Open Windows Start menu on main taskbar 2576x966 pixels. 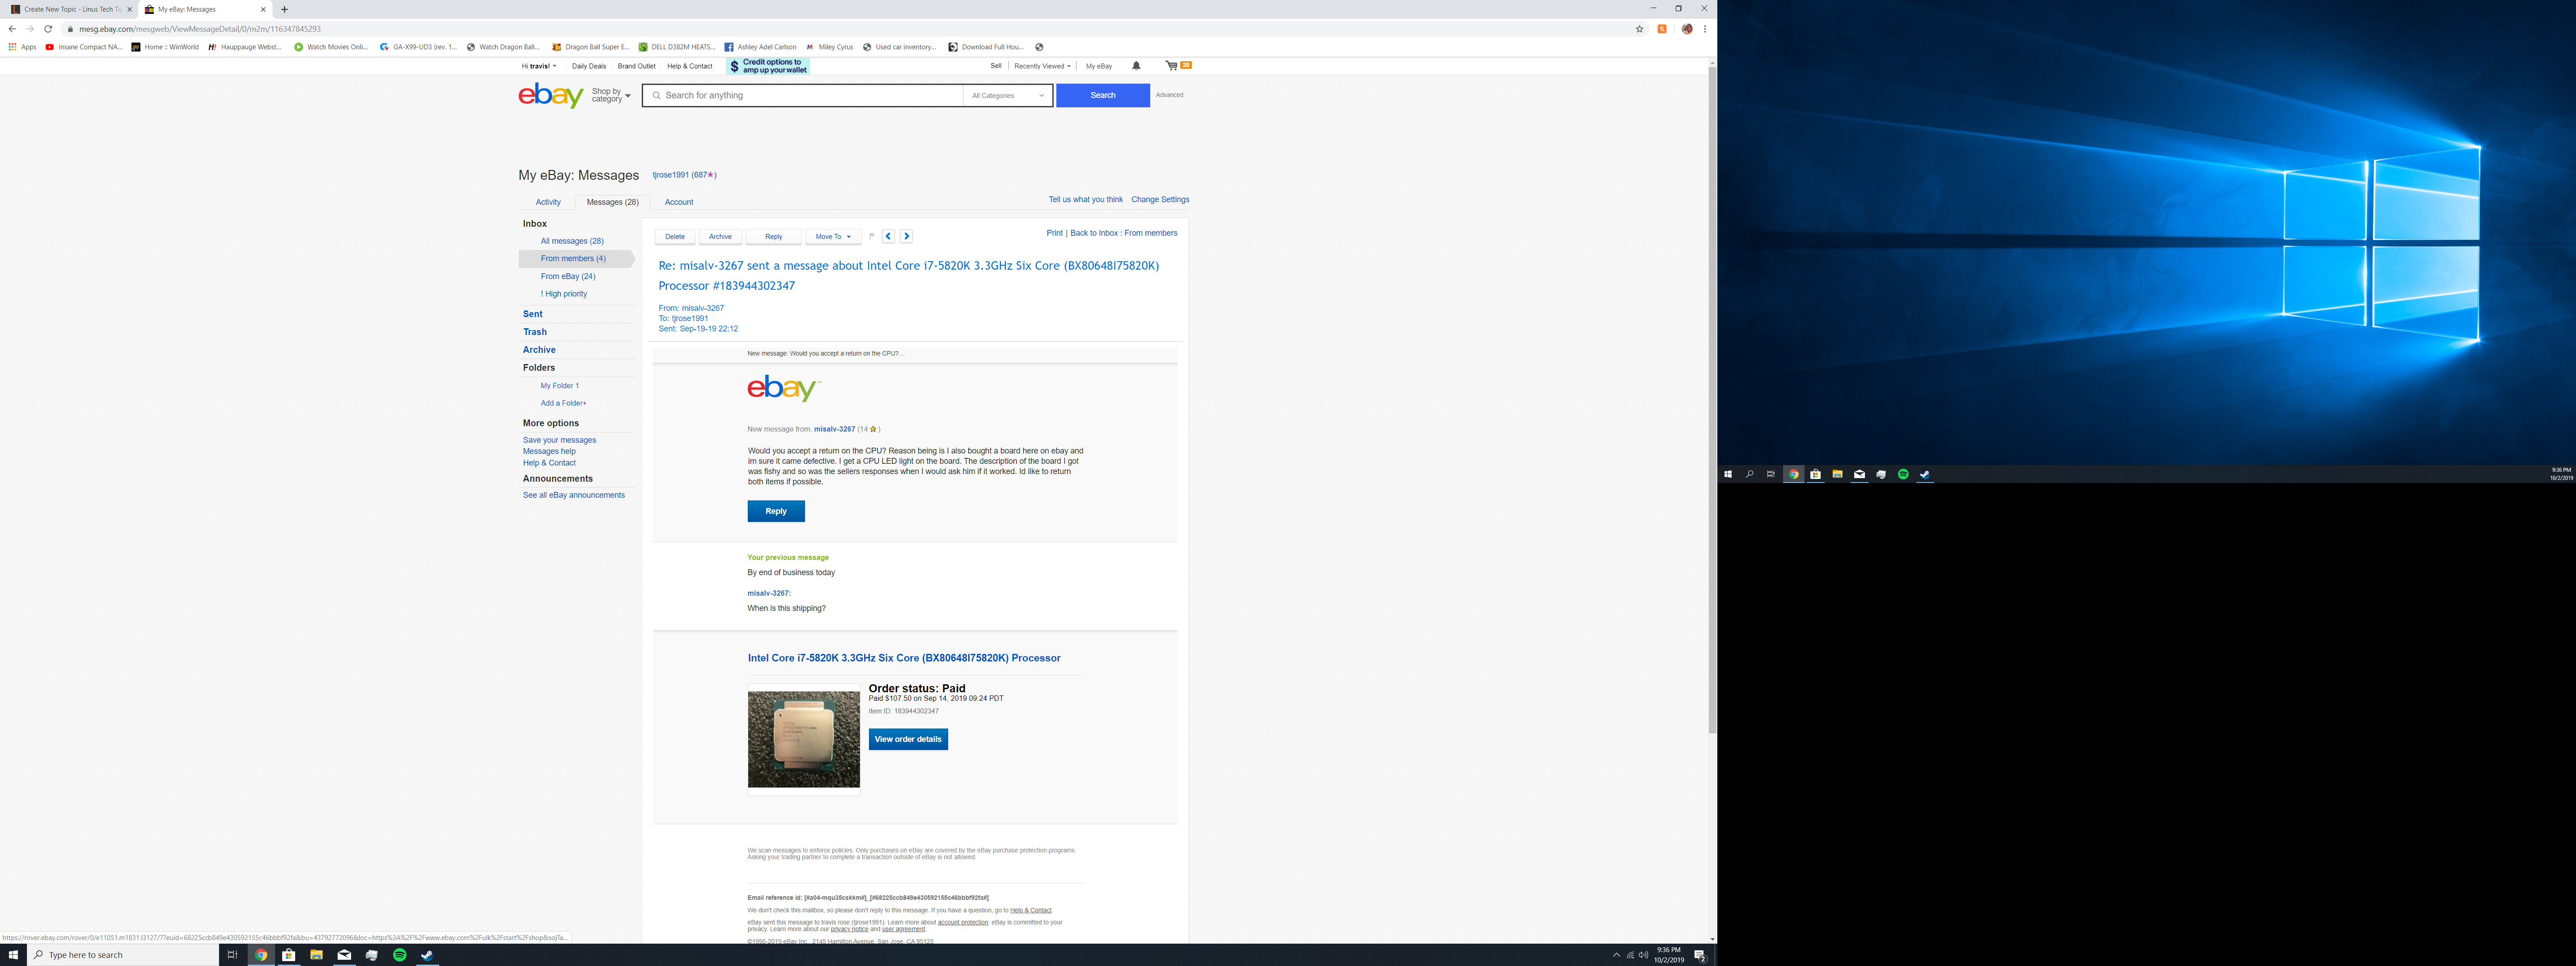click(x=13, y=955)
